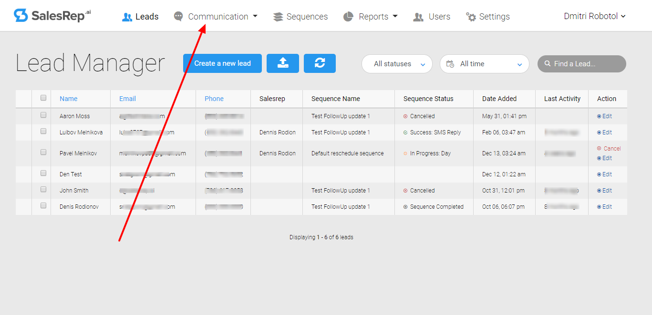The width and height of the screenshot is (652, 315).
Task: Click the upload leads icon button
Action: (283, 63)
